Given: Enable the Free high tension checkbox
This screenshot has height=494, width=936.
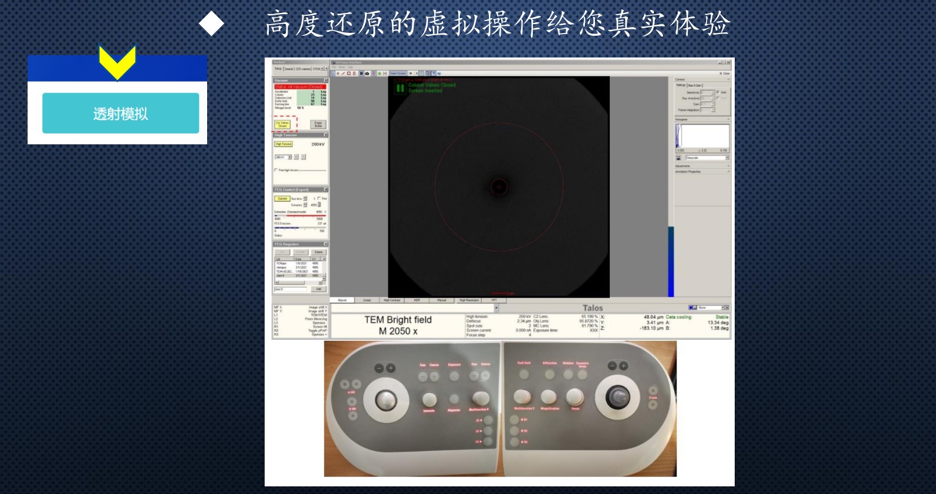Looking at the screenshot, I should pyautogui.click(x=276, y=170).
